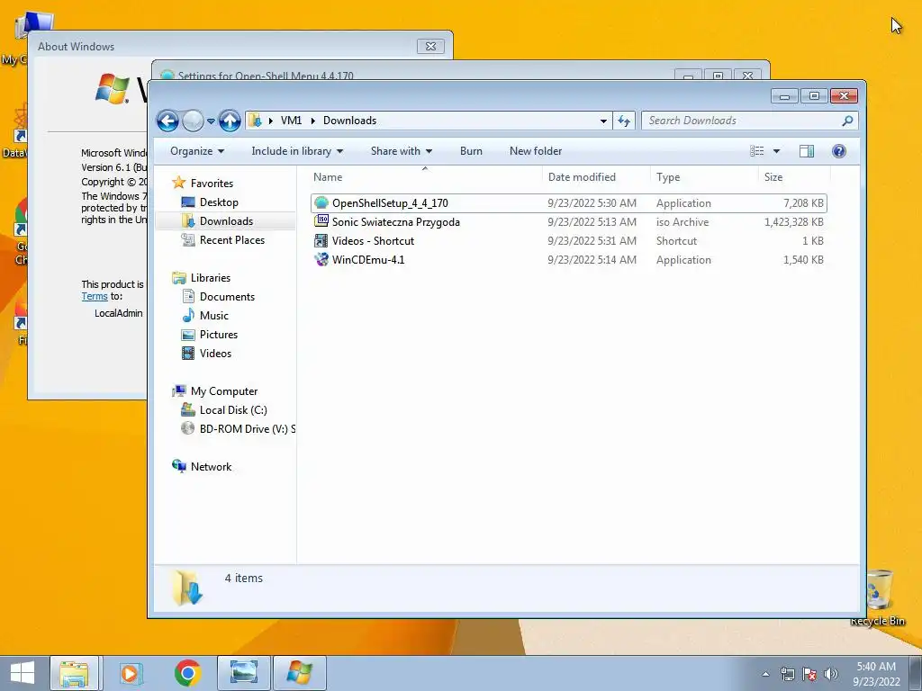Click the Downloads breadcrumb in address bar
This screenshot has height=691, width=922.
pos(350,121)
